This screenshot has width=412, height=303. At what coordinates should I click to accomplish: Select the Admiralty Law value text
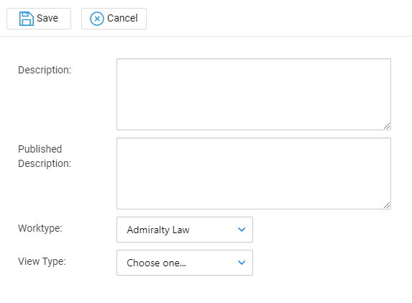click(158, 230)
